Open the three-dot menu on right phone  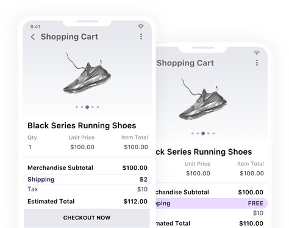pos(257,63)
